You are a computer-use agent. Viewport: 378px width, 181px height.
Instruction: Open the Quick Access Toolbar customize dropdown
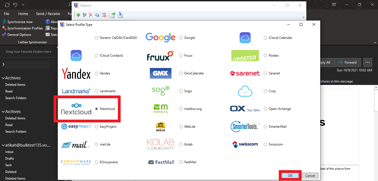coord(23,5)
